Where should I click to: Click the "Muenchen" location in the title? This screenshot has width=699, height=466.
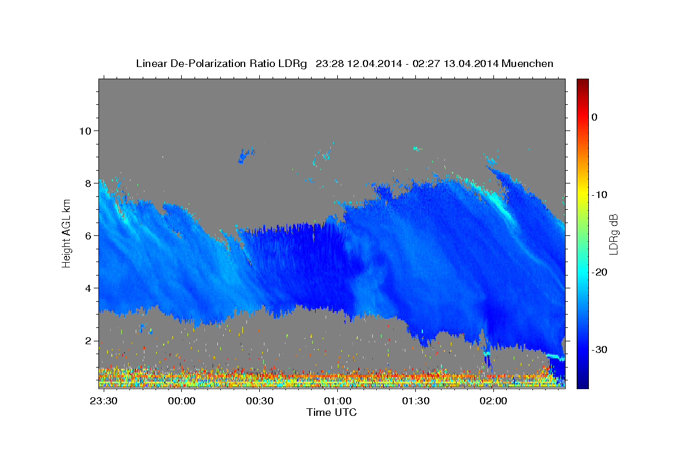coord(528,63)
